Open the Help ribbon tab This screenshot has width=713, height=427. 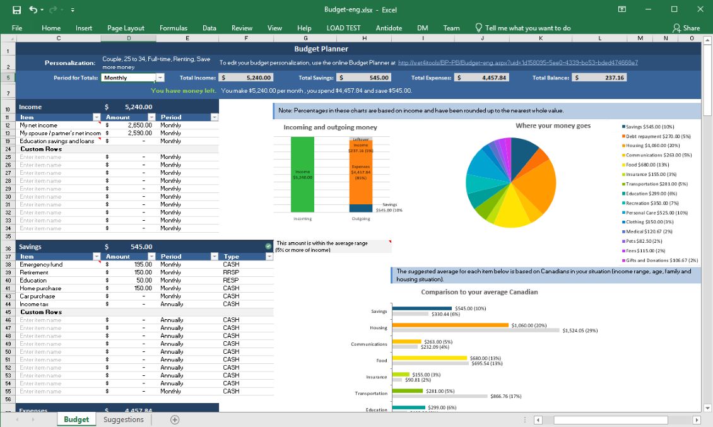coord(304,28)
